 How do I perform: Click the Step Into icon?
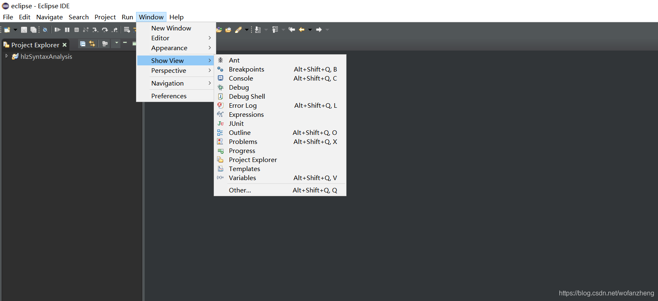(x=95, y=30)
